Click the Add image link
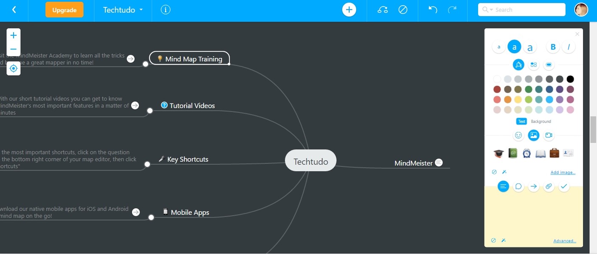Screen dimensions: 597x254 [x=563, y=173]
